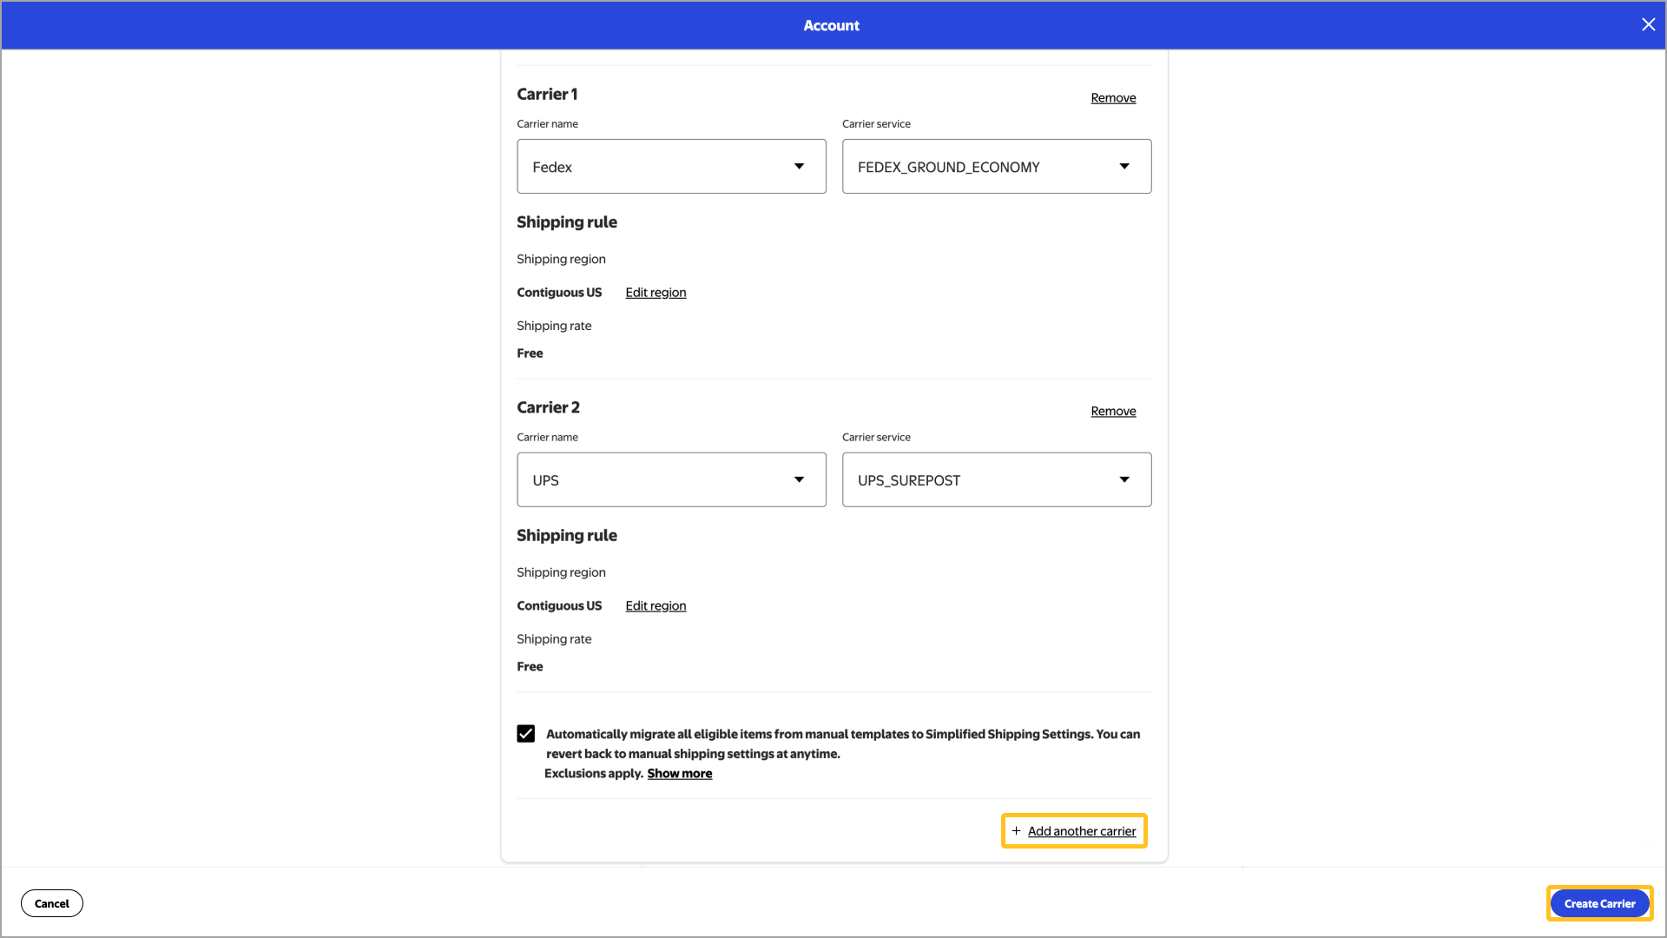
Task: Open Carrier 1 carrier name dropdown showing Fedex
Action: tap(671, 167)
